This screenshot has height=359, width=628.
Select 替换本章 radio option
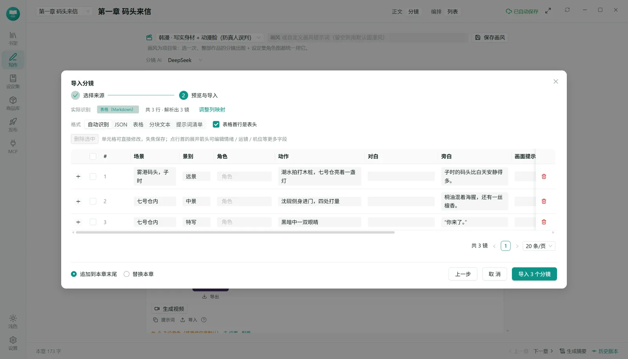coord(126,274)
